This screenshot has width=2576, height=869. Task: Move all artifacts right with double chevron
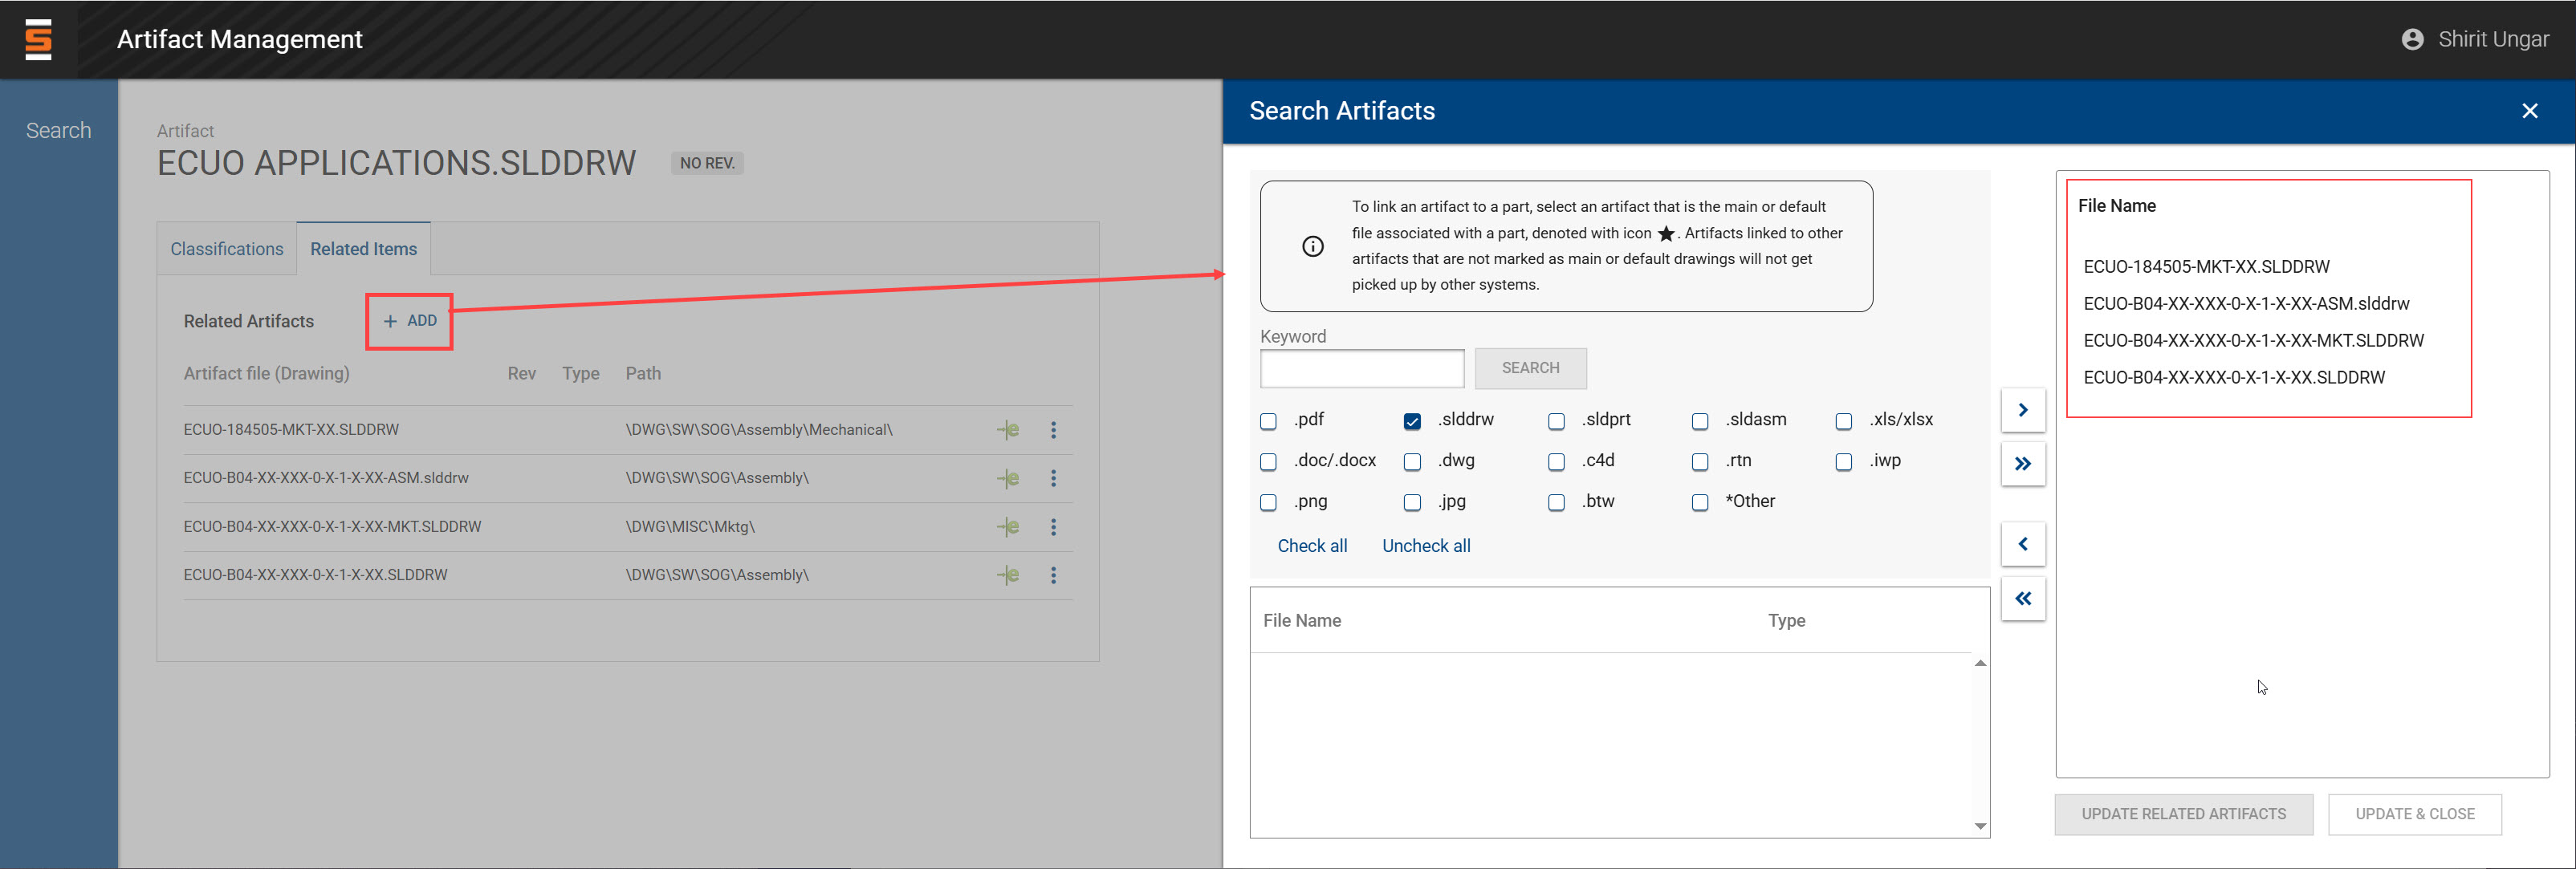(2022, 464)
